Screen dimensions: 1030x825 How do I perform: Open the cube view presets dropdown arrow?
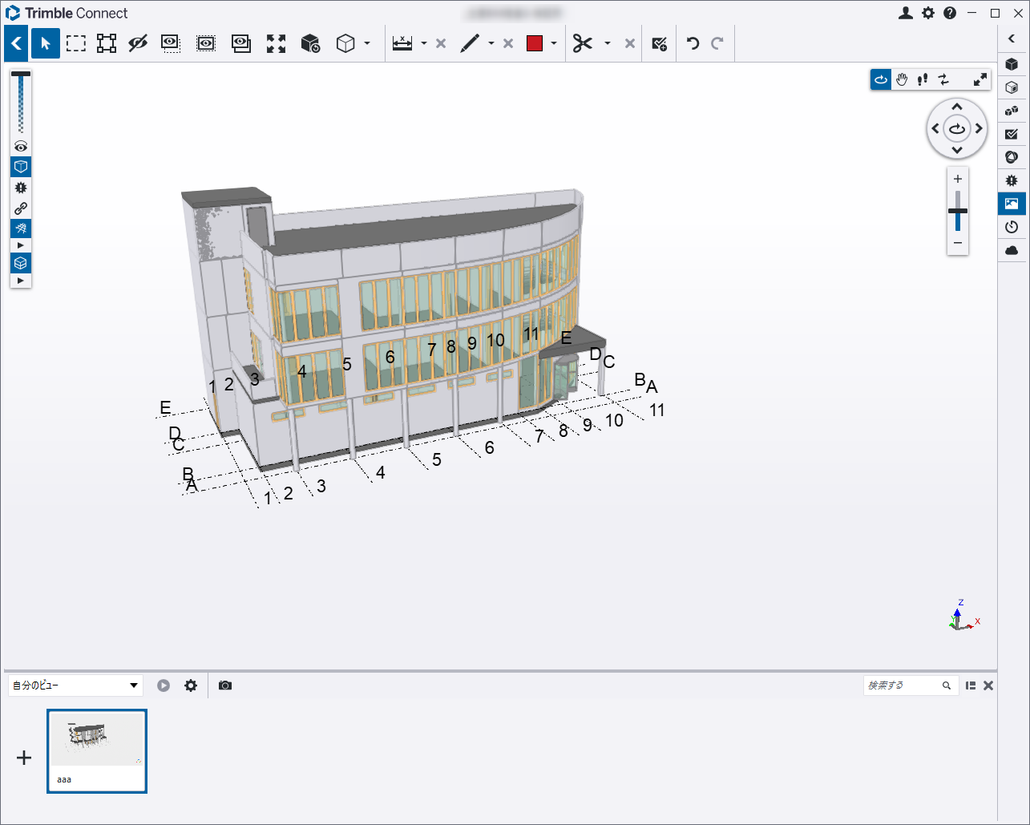(x=367, y=44)
